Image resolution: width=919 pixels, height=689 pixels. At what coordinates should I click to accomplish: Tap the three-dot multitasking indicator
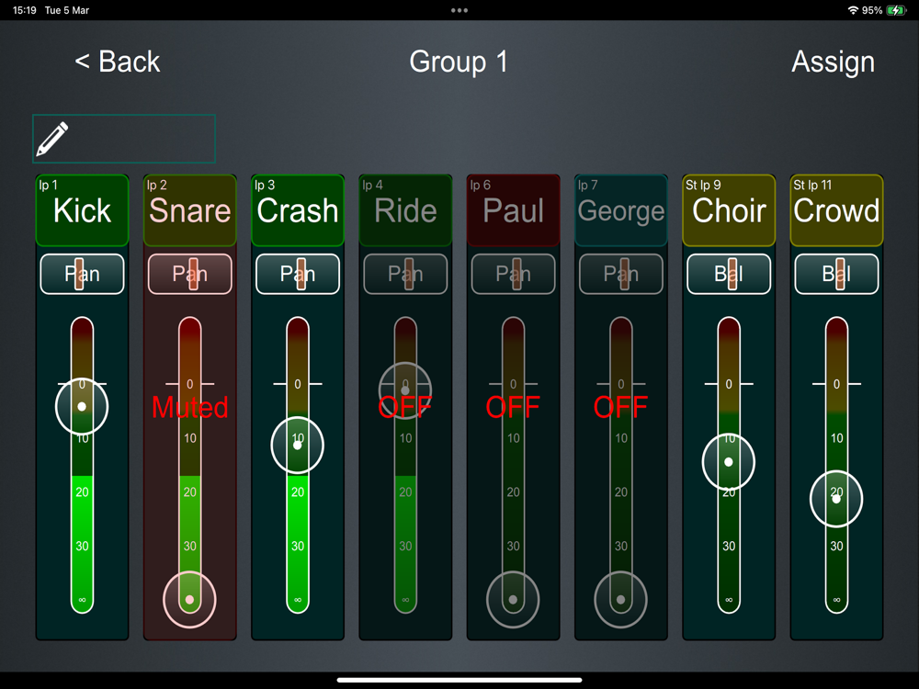pyautogui.click(x=459, y=10)
